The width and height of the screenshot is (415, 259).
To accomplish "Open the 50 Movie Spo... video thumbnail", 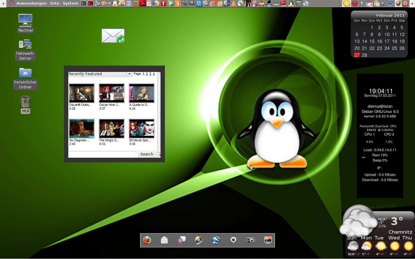I will (142, 129).
